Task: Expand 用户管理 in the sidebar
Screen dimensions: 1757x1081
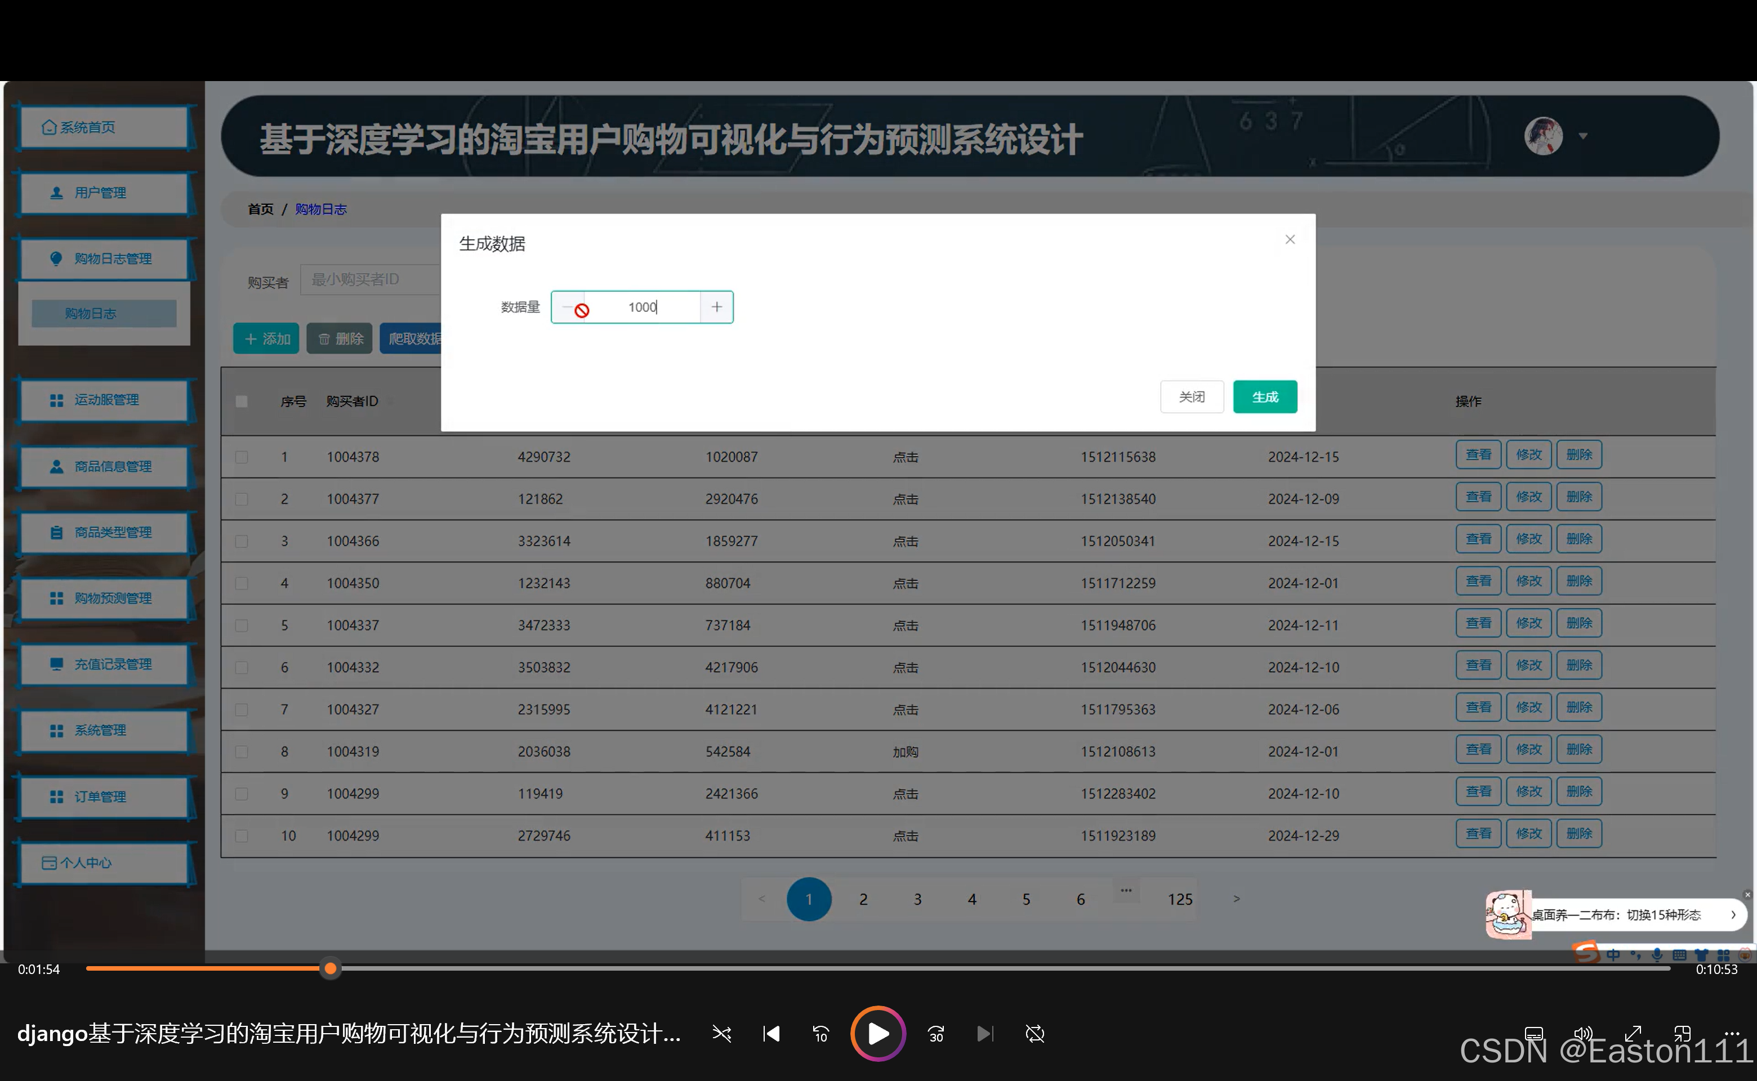Action: coord(104,193)
